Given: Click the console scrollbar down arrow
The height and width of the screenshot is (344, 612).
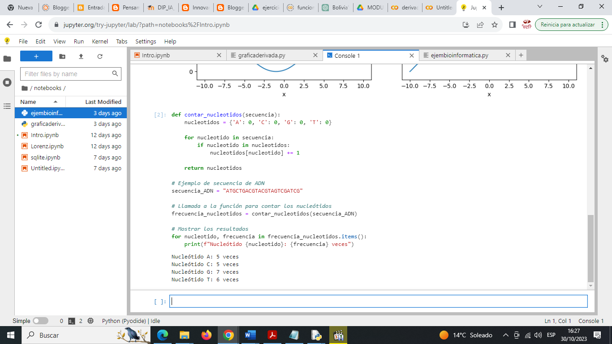Looking at the screenshot, I should pos(590,285).
